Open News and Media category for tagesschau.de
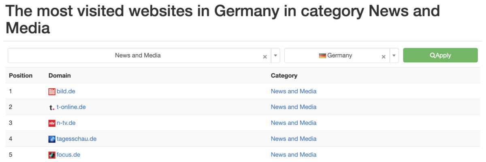Viewport: 486px width, 162px height. (294, 139)
